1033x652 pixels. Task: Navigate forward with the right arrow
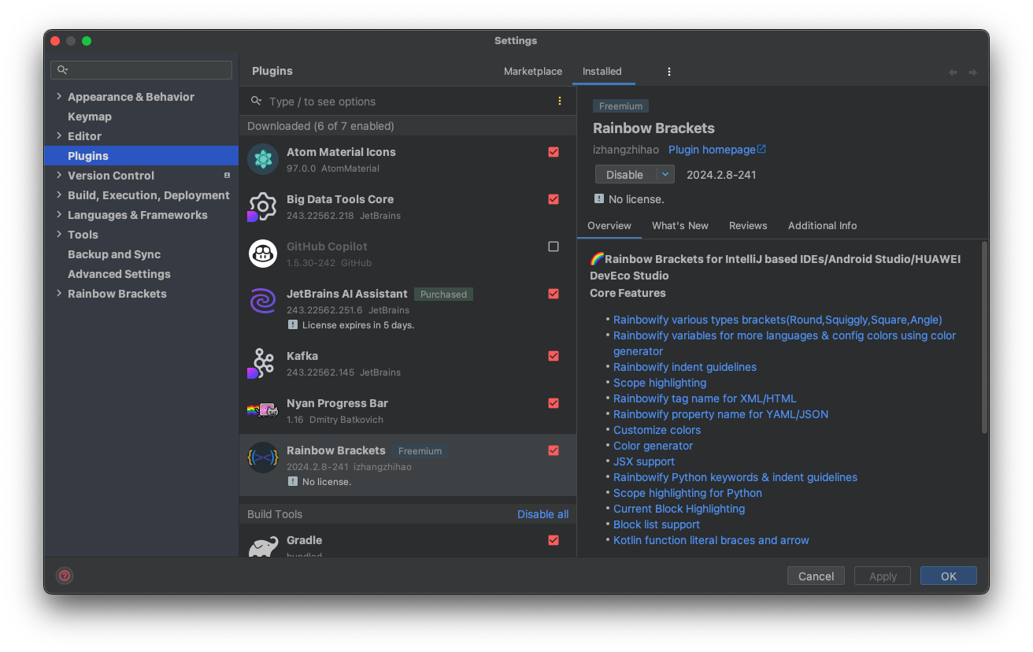[973, 72]
